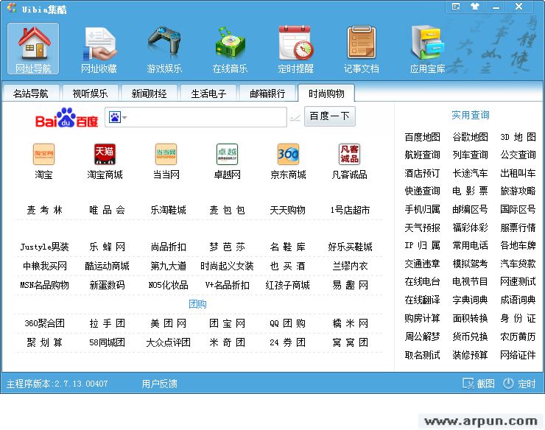Select the 时尚购物 tab
Image resolution: width=545 pixels, height=430 pixels.
tap(326, 94)
